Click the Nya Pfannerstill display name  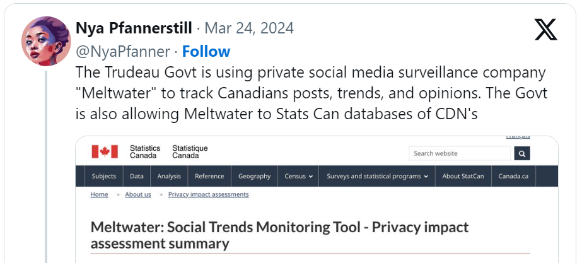click(x=134, y=28)
